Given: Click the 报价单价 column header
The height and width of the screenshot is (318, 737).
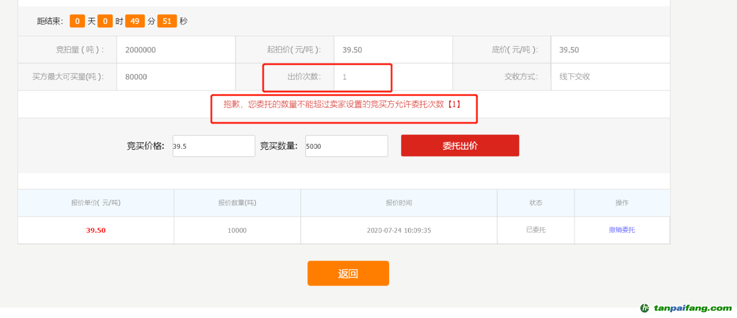Looking at the screenshot, I should [96, 203].
